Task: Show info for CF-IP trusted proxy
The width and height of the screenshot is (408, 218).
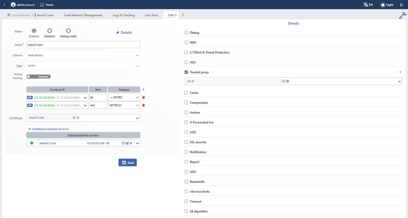Action: (x=283, y=81)
